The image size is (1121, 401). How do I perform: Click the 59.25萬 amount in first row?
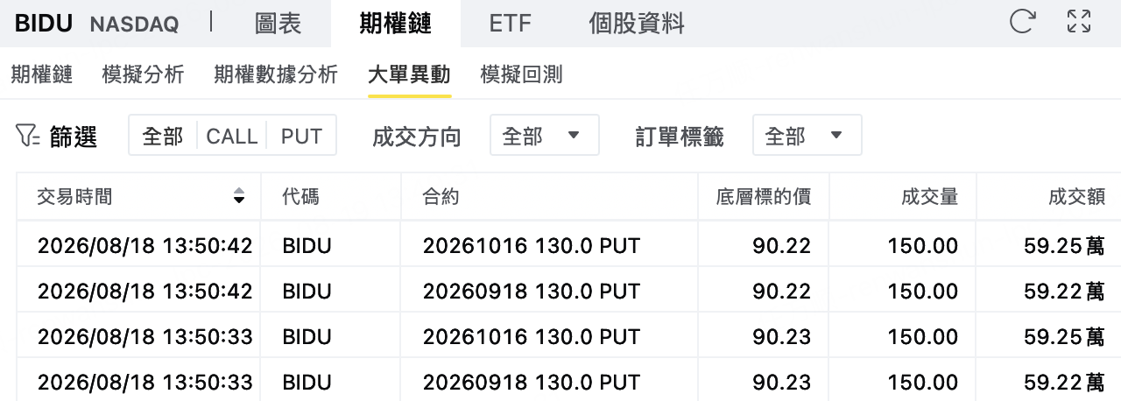[1064, 246]
